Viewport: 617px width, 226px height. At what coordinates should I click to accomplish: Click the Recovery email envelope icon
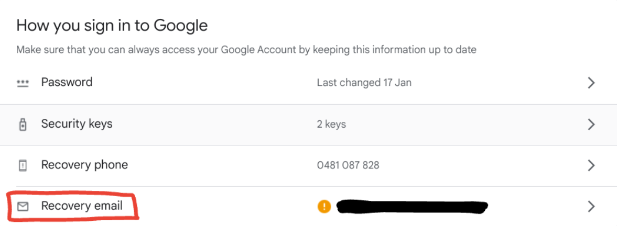[x=23, y=207]
